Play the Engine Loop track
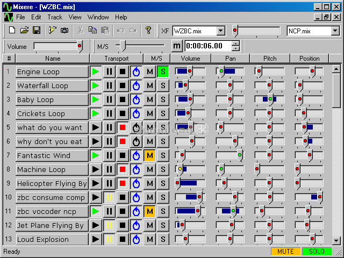Viewport: 344px width, 258px height. click(x=96, y=71)
